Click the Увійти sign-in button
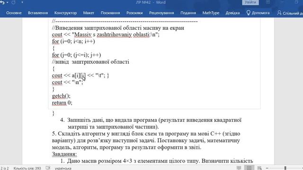The image size is (303, 170). pyautogui.click(x=250, y=2)
